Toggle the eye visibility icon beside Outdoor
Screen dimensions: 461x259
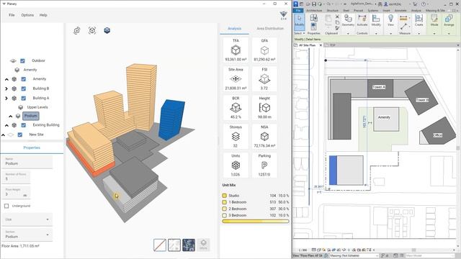13,60
